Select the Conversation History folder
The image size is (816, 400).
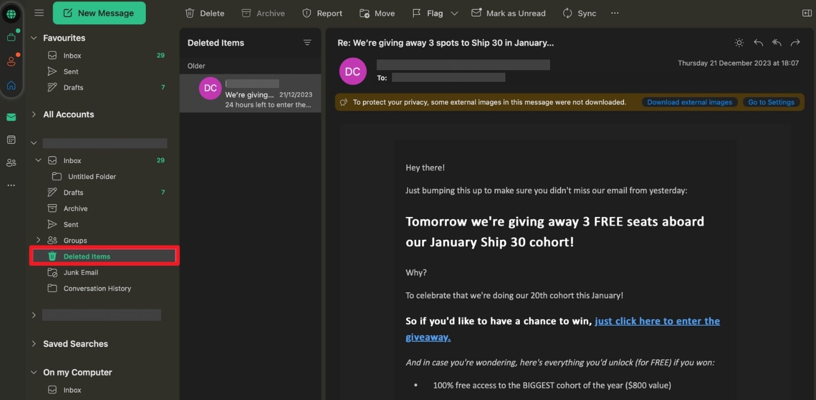tap(97, 288)
